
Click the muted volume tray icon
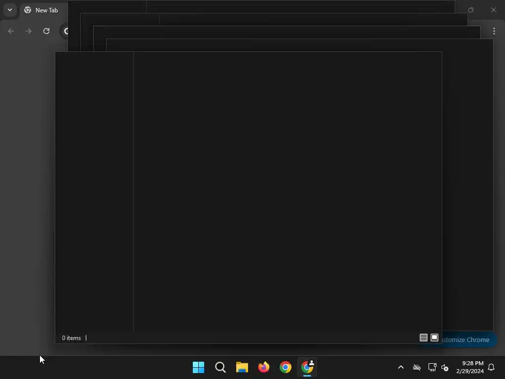click(445, 367)
